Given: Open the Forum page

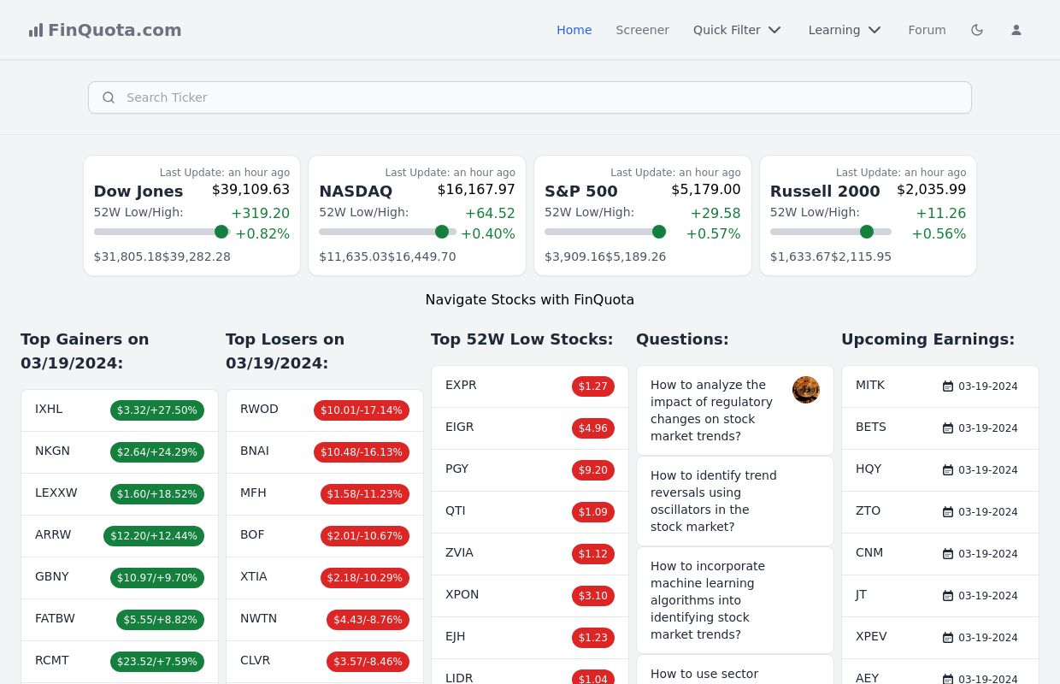Looking at the screenshot, I should coord(927,30).
